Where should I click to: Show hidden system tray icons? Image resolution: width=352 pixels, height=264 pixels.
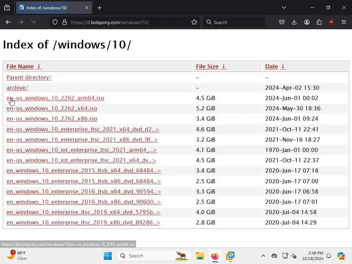pyautogui.click(x=263, y=256)
